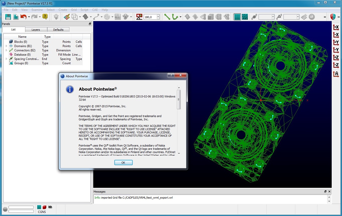Image resolution: width=342 pixels, height=216 pixels.
Task: Click the Name column header
Action: pyautogui.click(x=22, y=37)
